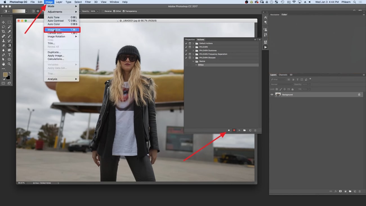The height and width of the screenshot is (206, 366).
Task: Toggle the Transparency checkbox
Action: 124,11
